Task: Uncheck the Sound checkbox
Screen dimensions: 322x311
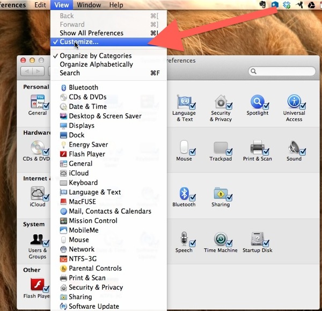Action: (303, 152)
